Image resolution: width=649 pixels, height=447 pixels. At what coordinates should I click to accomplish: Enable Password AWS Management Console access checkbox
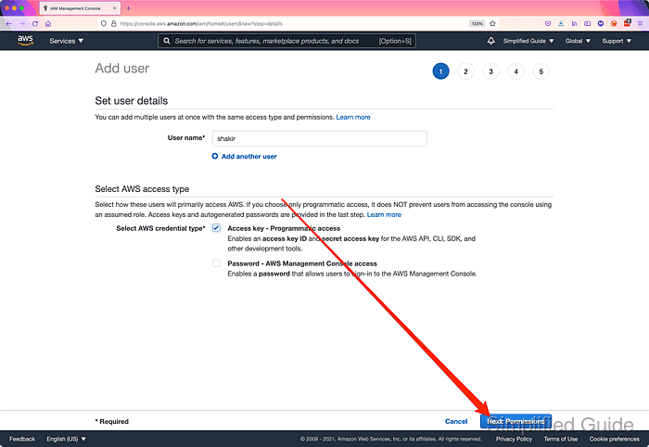(x=216, y=263)
